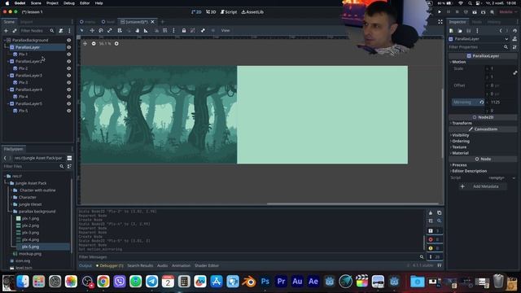This screenshot has height=293, width=521.
Task: Open the Debug menu
Action: click(x=68, y=3)
